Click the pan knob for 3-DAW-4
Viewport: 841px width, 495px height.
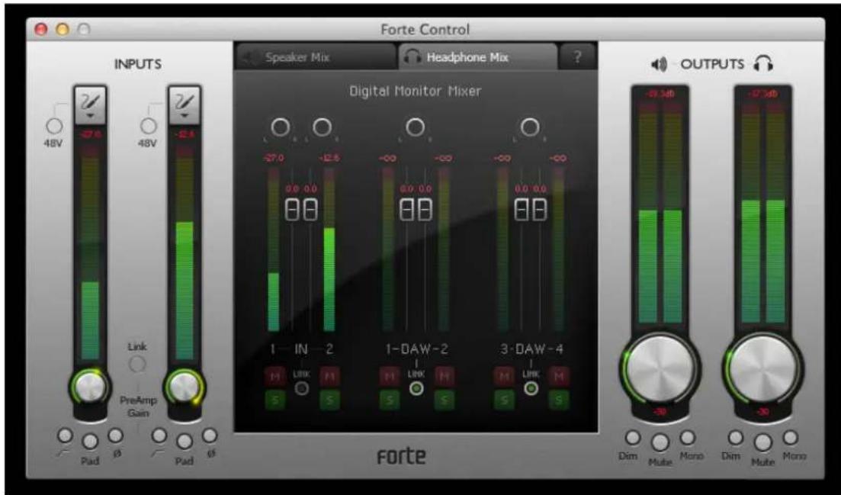coord(530,127)
